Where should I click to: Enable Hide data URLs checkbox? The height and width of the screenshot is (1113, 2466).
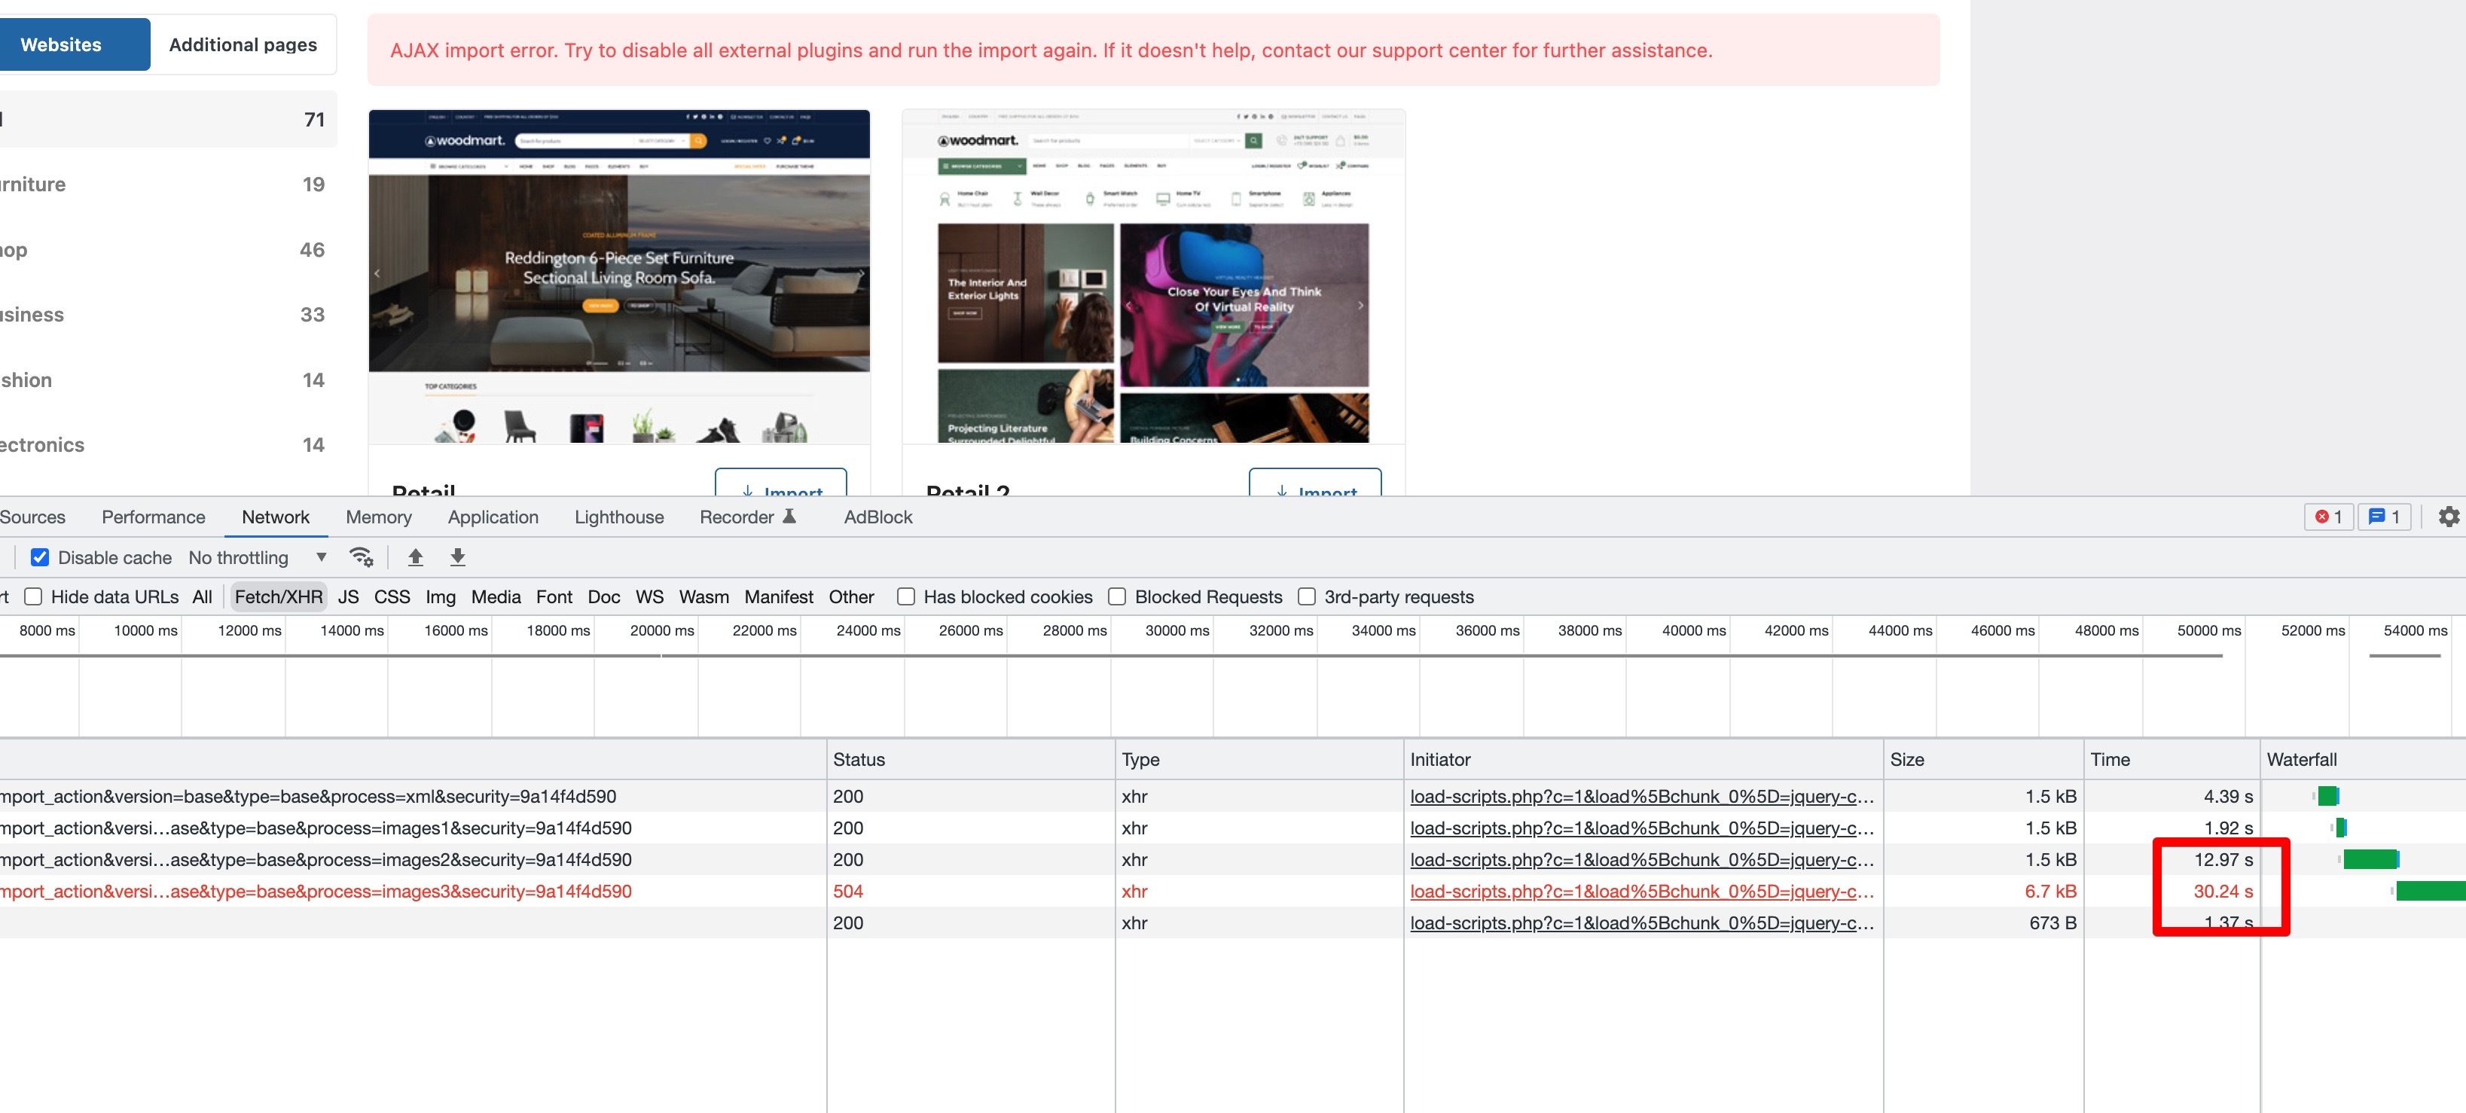(x=33, y=596)
